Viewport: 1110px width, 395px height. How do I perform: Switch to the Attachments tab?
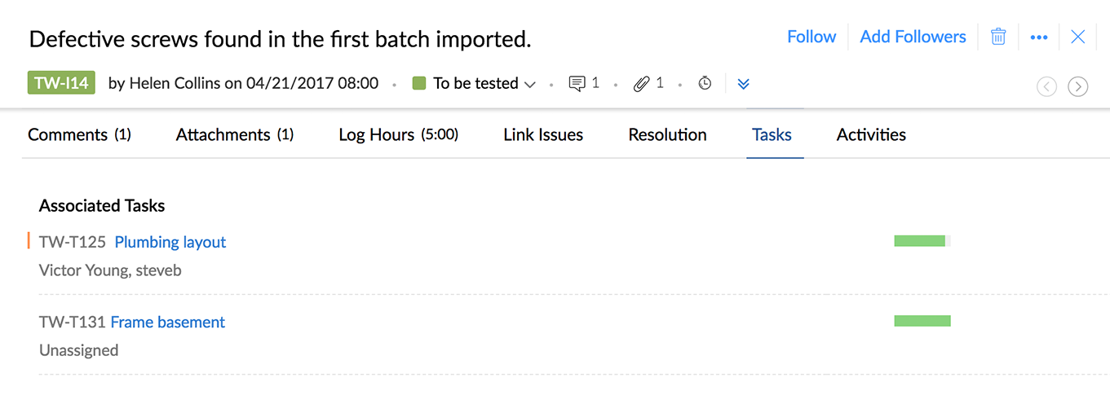(234, 134)
